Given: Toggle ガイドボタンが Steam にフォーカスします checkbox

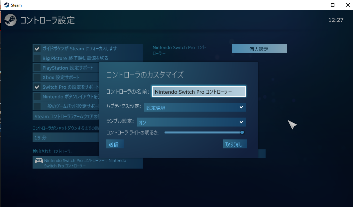Looking at the screenshot, I should click(x=37, y=48).
